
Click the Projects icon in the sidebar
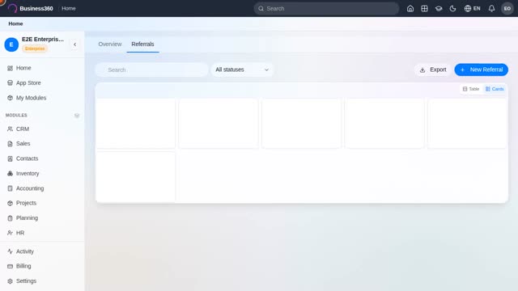tap(10, 203)
